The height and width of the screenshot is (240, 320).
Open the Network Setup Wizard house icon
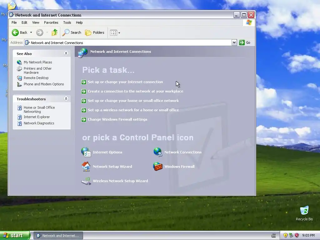pos(86,167)
